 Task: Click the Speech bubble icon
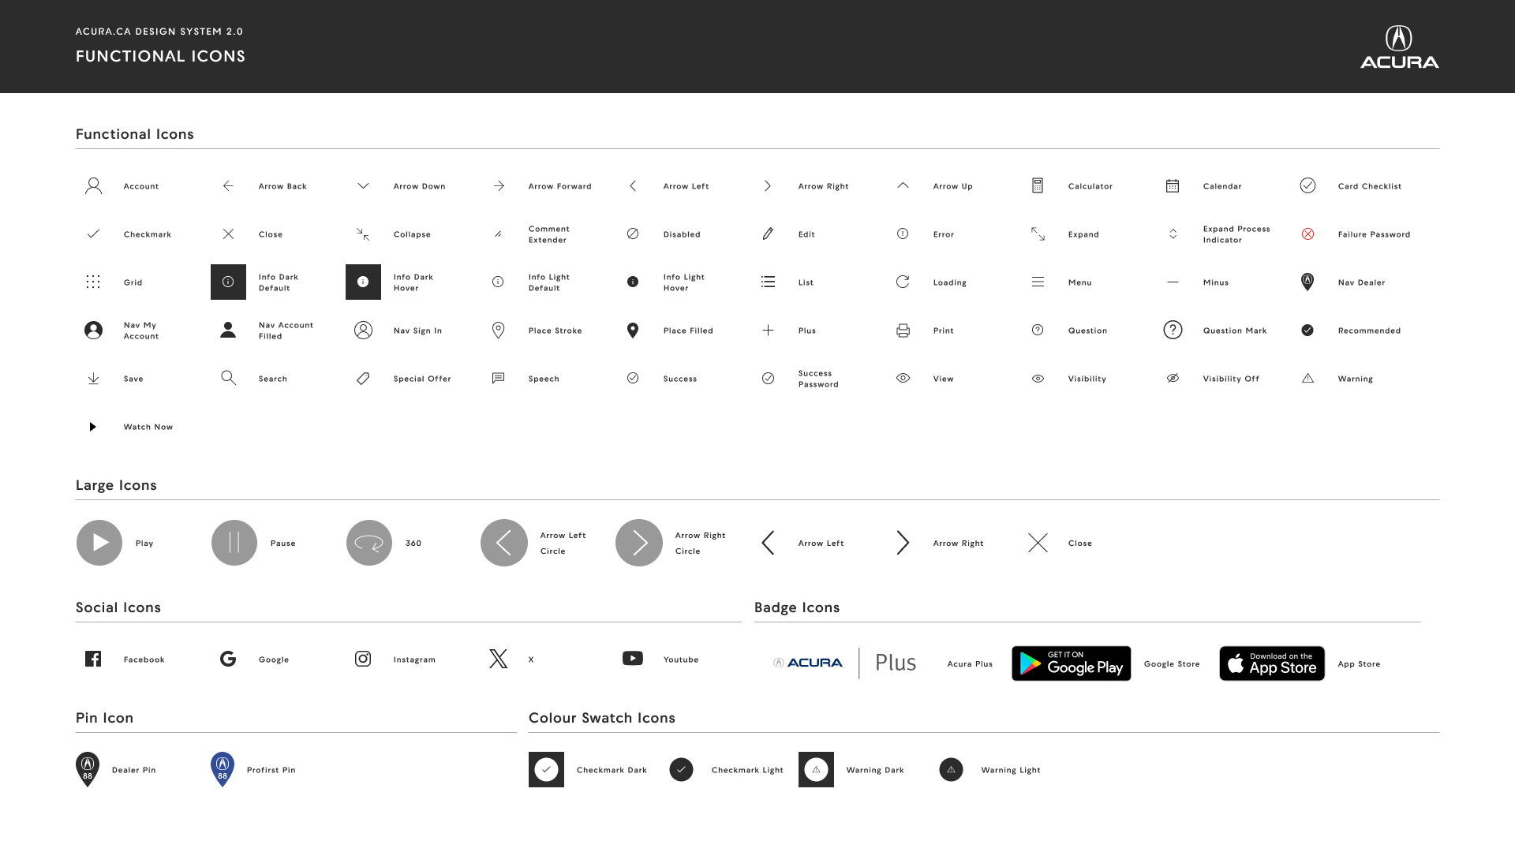[x=498, y=379]
